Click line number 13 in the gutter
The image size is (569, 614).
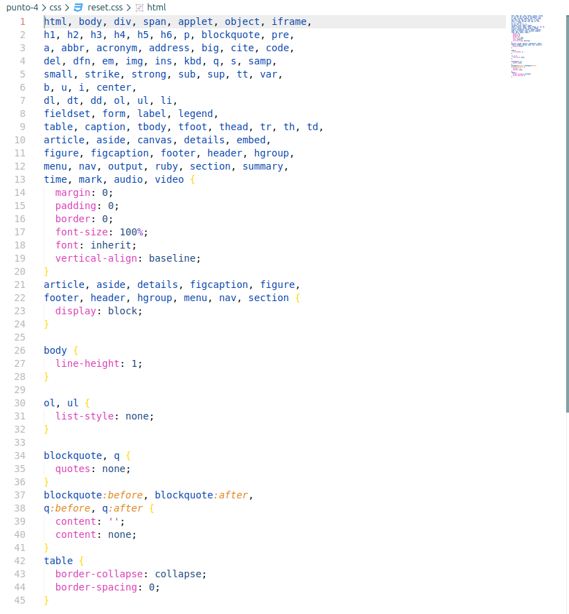[x=19, y=179]
